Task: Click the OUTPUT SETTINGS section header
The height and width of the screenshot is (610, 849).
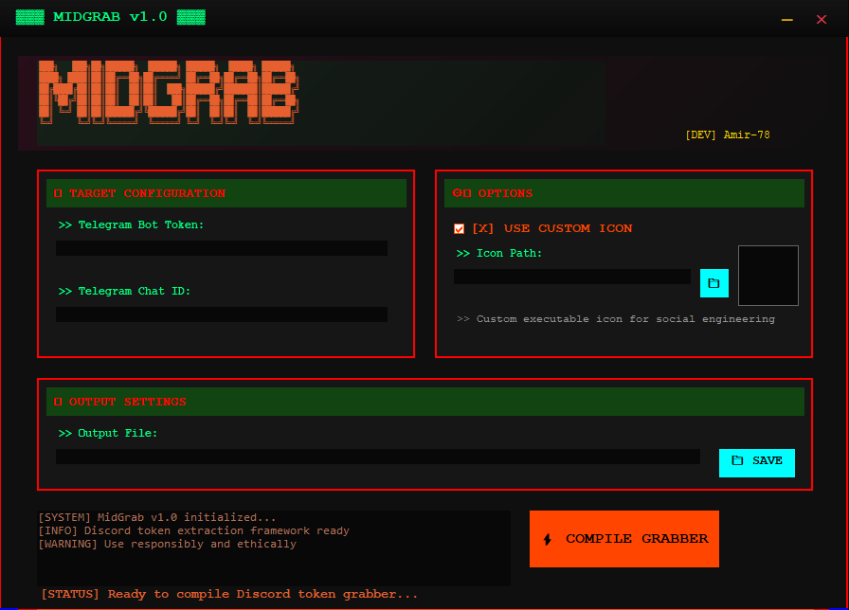Action: coord(425,402)
